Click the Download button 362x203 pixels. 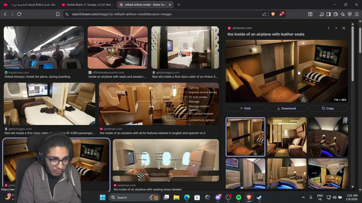pos(287,108)
